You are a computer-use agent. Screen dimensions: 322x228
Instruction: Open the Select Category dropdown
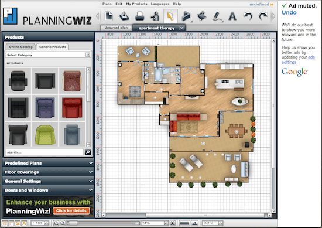[x=48, y=55]
